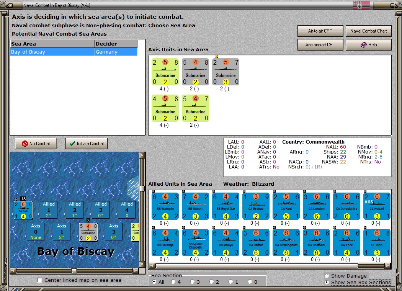
Task: Pick the BB Queen Elizabeth counter
Action: coord(195,243)
